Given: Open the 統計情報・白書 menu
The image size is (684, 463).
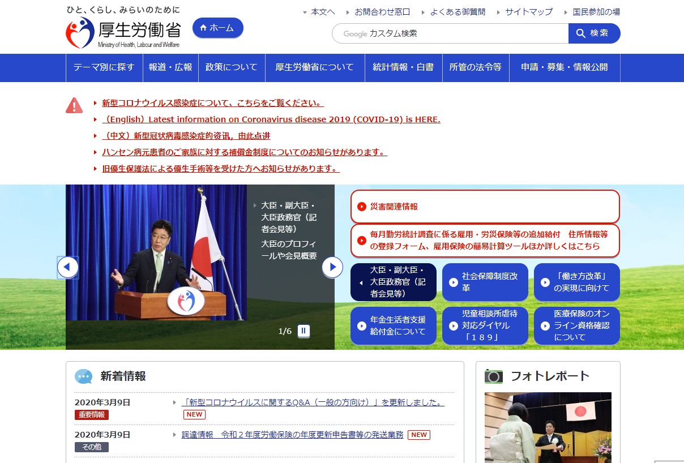Looking at the screenshot, I should (x=403, y=67).
